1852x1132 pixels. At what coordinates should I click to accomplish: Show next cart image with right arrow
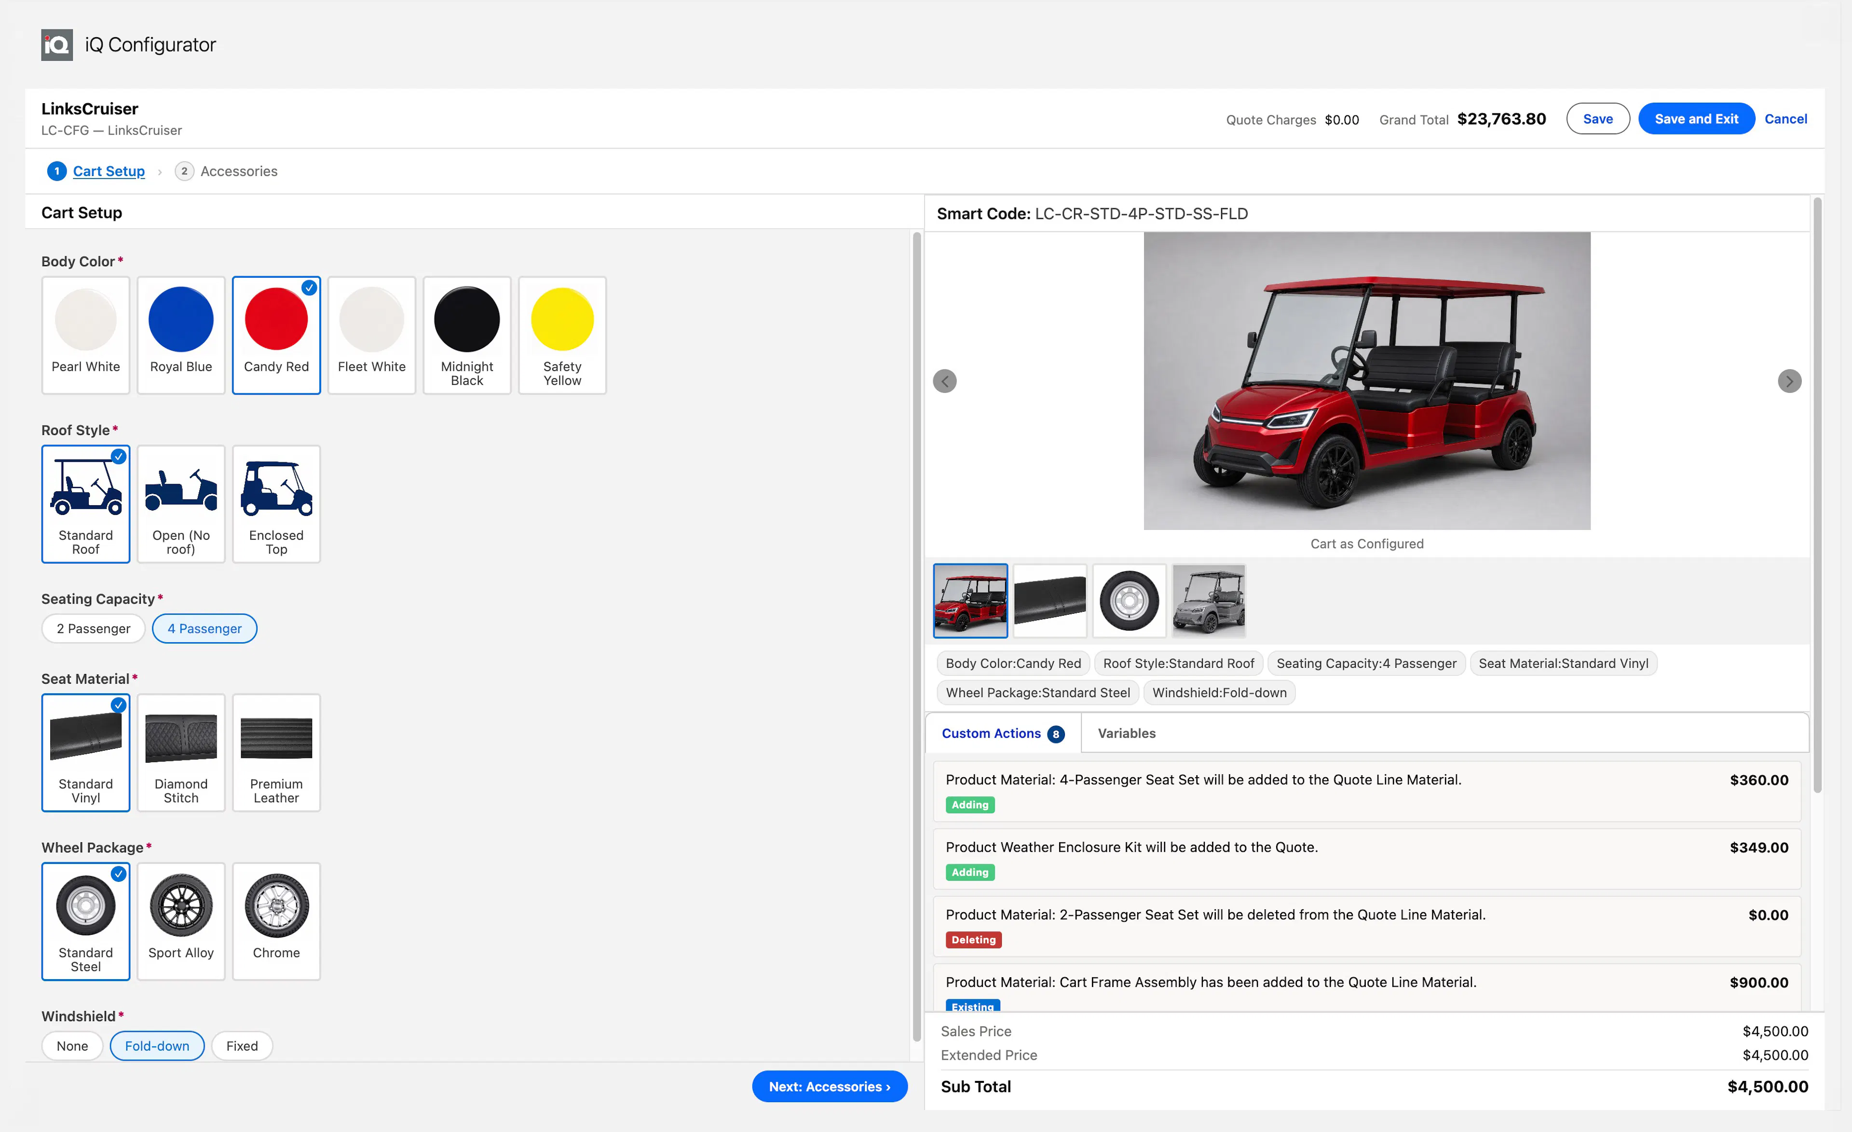click(x=1789, y=381)
